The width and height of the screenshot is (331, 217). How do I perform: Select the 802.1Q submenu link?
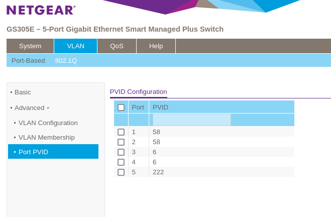tap(66, 60)
